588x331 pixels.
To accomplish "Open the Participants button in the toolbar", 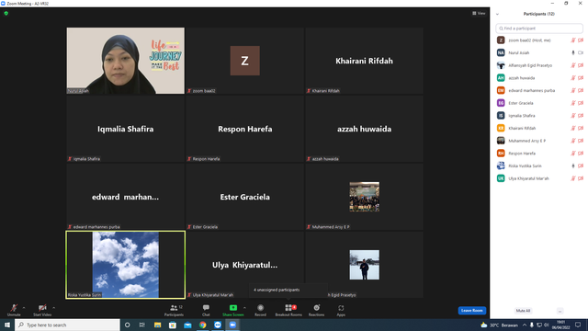I will [x=174, y=310].
